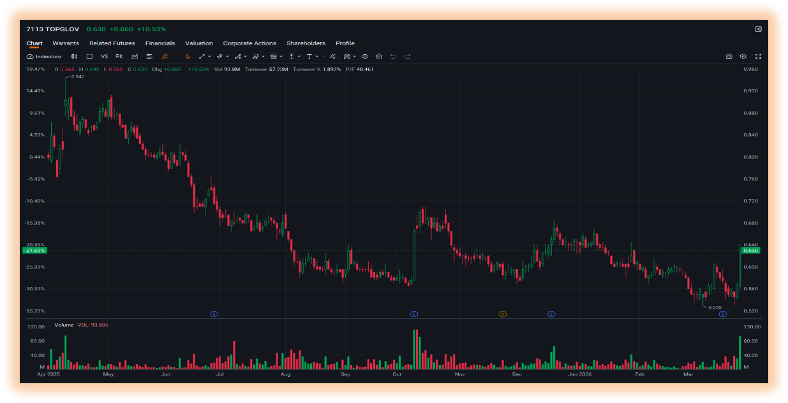Image resolution: width=788 pixels, height=403 pixels.
Task: Take a chart screenshot with camera icon
Action: coord(729,56)
